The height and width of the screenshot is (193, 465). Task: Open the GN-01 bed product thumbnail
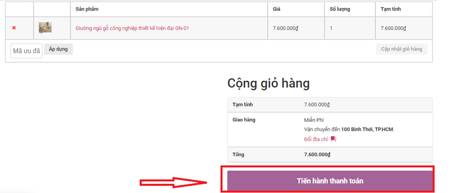pos(46,27)
